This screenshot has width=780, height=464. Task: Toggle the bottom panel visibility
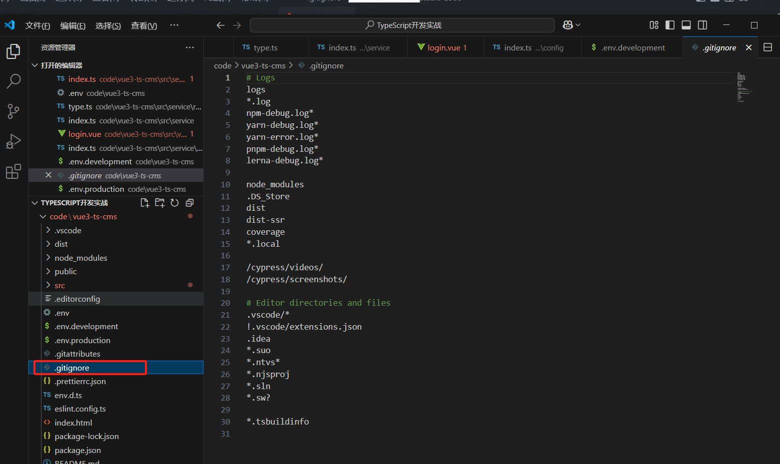(686, 25)
